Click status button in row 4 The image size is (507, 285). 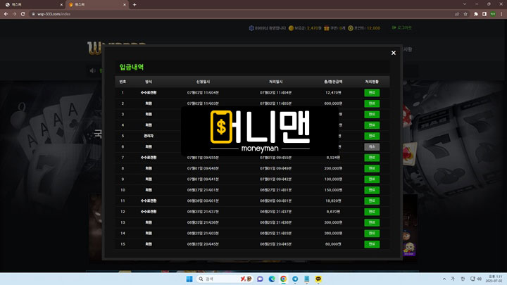coord(372,125)
